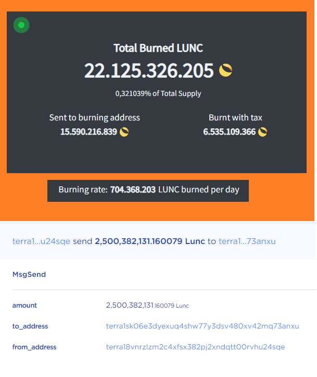Click the from_address field label
This screenshot has width=317, height=377.
(x=34, y=347)
